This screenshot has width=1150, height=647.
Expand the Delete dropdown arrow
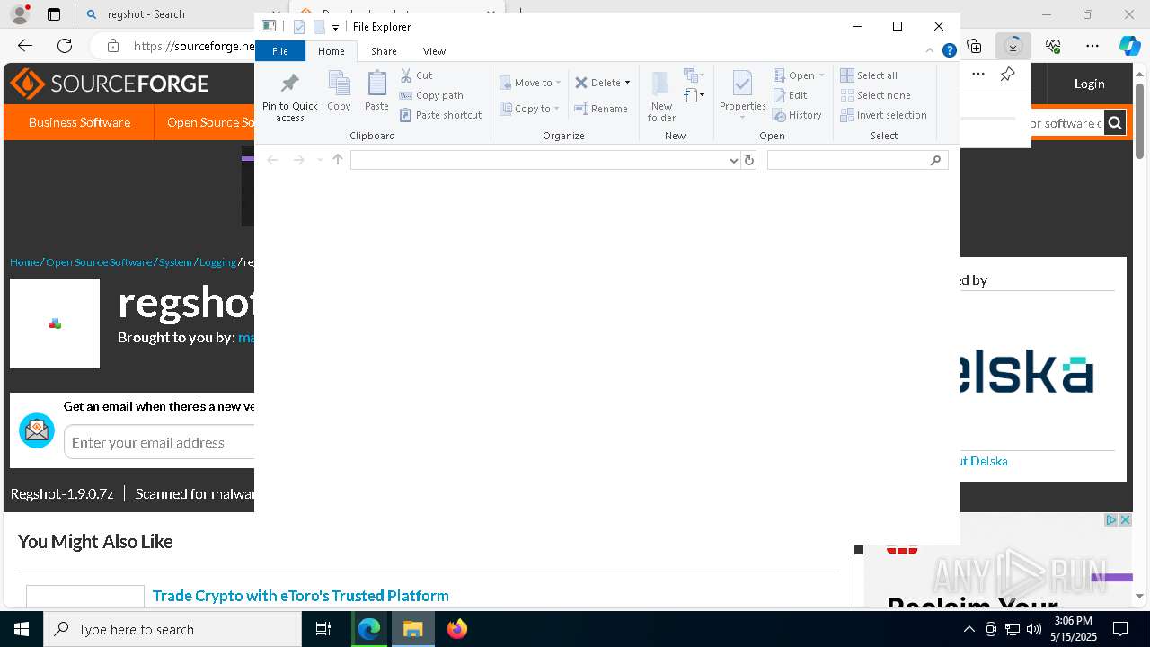click(x=627, y=83)
